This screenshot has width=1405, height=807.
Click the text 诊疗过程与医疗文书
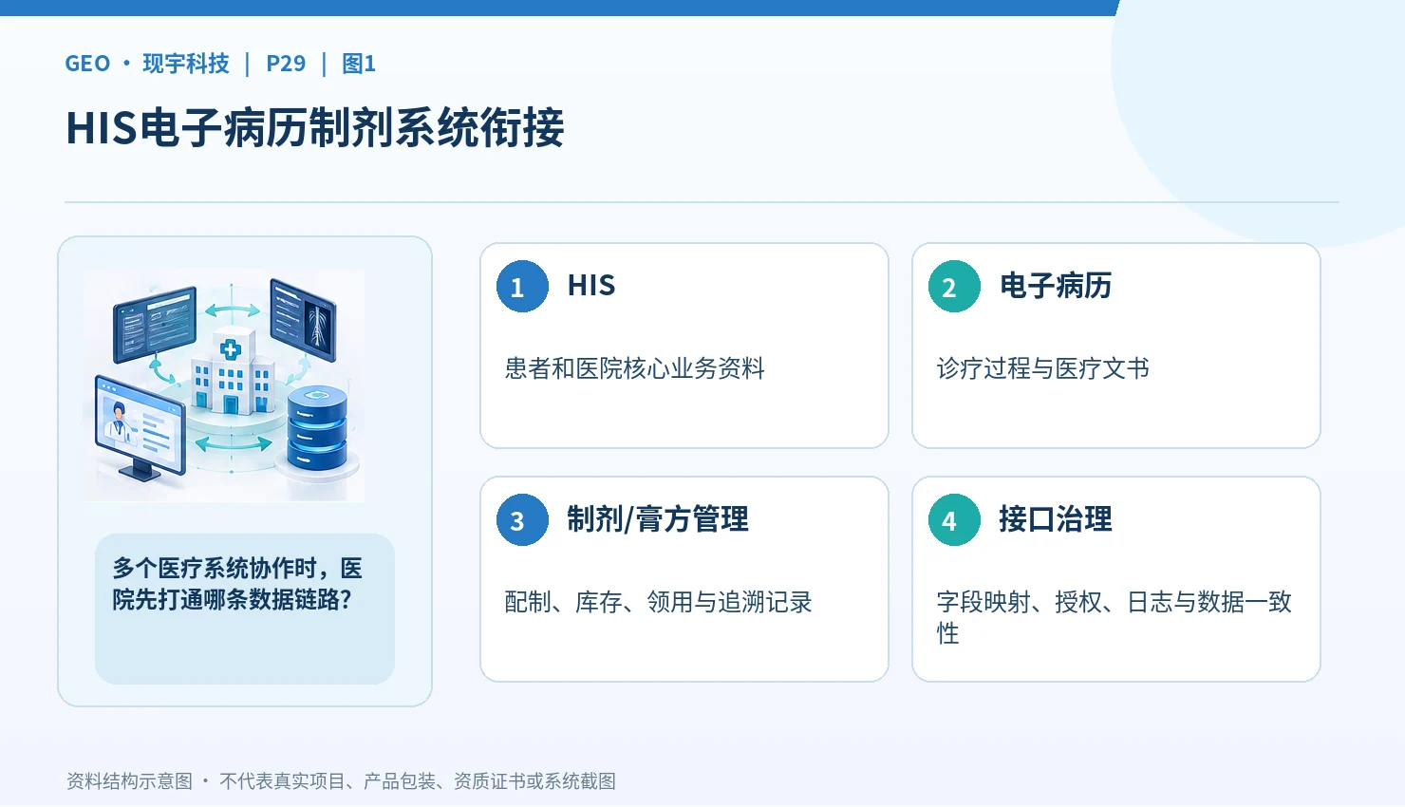(x=1042, y=368)
